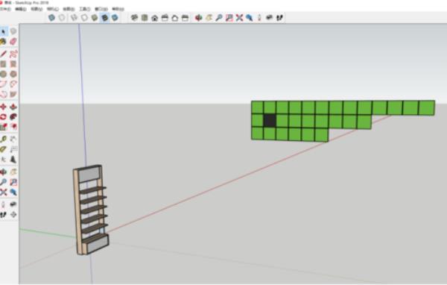447x285 pixels.
Task: Click the shelf rack model
Action: tap(91, 210)
